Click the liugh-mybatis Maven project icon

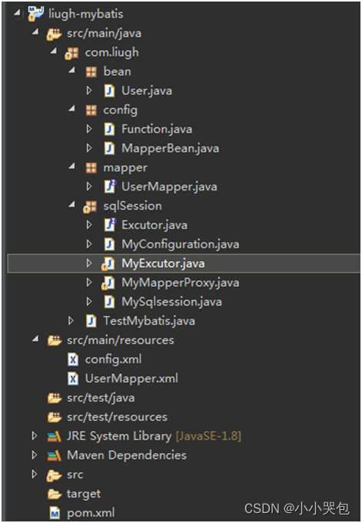point(35,14)
